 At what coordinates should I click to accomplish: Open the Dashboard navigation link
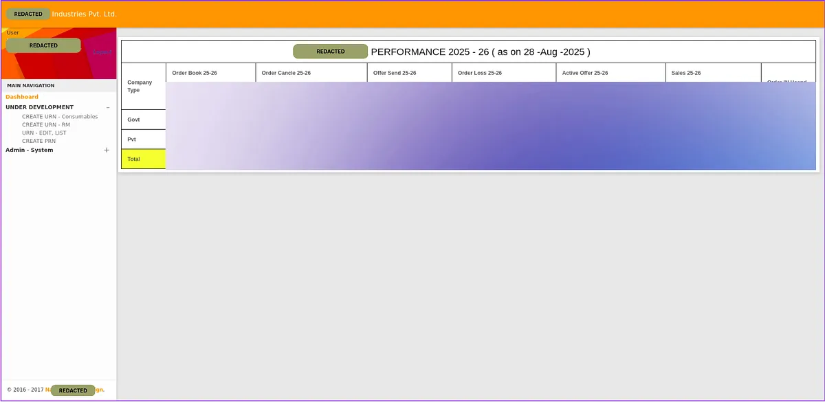[22, 97]
